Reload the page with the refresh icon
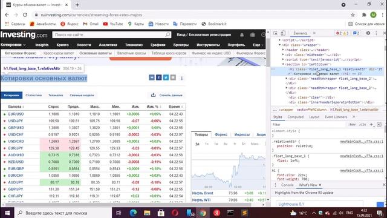 tap(25, 15)
